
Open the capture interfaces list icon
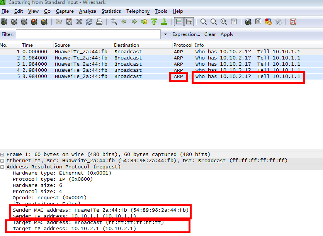click(x=4, y=22)
